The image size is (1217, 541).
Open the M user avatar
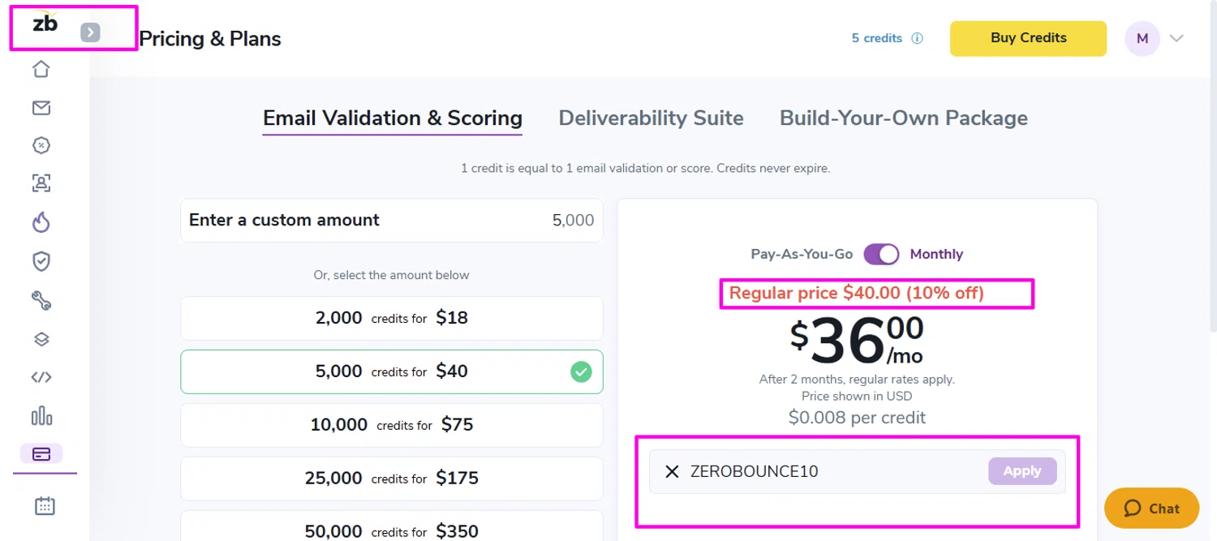point(1142,38)
